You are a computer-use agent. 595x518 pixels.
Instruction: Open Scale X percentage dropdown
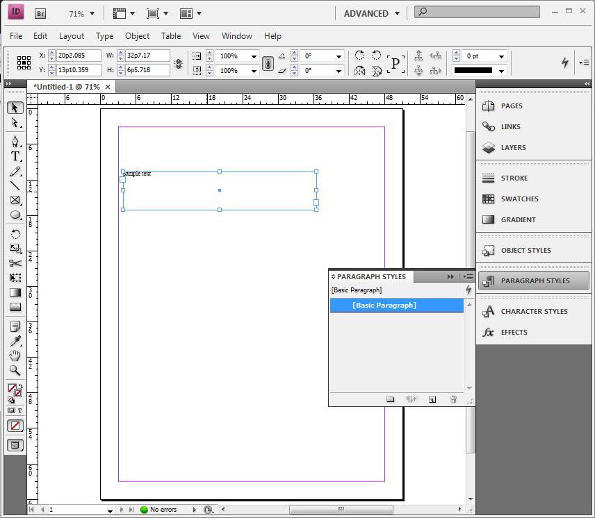pyautogui.click(x=254, y=56)
